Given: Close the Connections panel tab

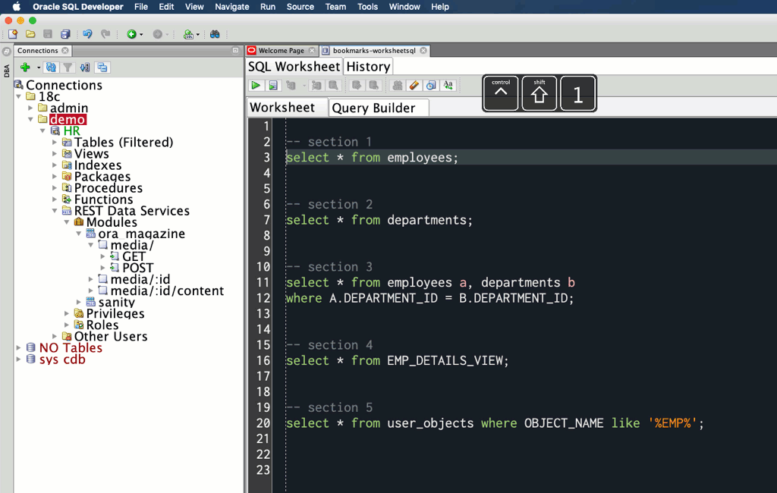Looking at the screenshot, I should (65, 51).
